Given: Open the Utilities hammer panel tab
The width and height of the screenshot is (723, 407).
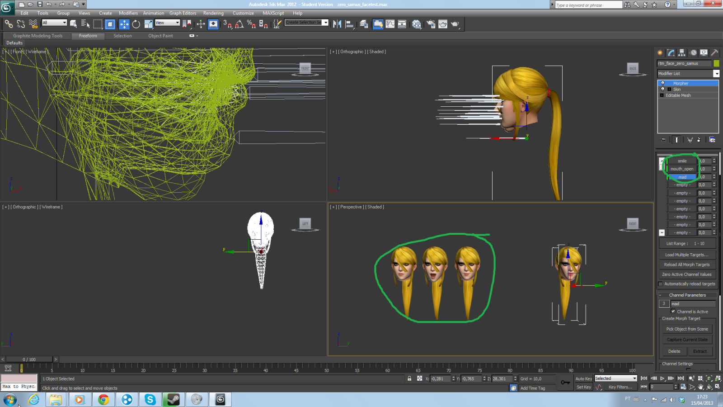Looking at the screenshot, I should pyautogui.click(x=714, y=52).
